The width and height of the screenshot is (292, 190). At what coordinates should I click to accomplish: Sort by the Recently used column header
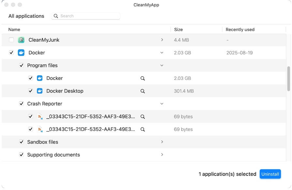[x=240, y=30]
